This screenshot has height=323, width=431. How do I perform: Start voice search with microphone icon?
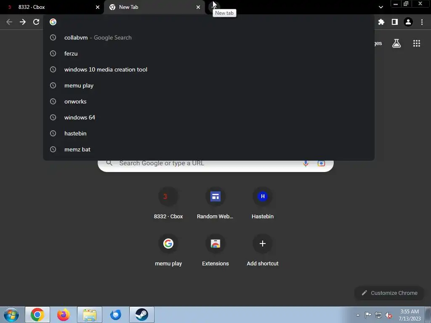(x=306, y=163)
